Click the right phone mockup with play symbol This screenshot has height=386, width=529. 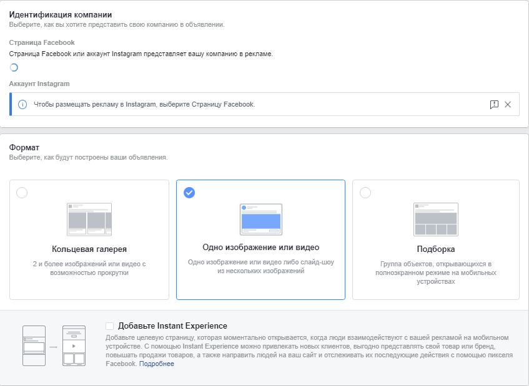74,345
